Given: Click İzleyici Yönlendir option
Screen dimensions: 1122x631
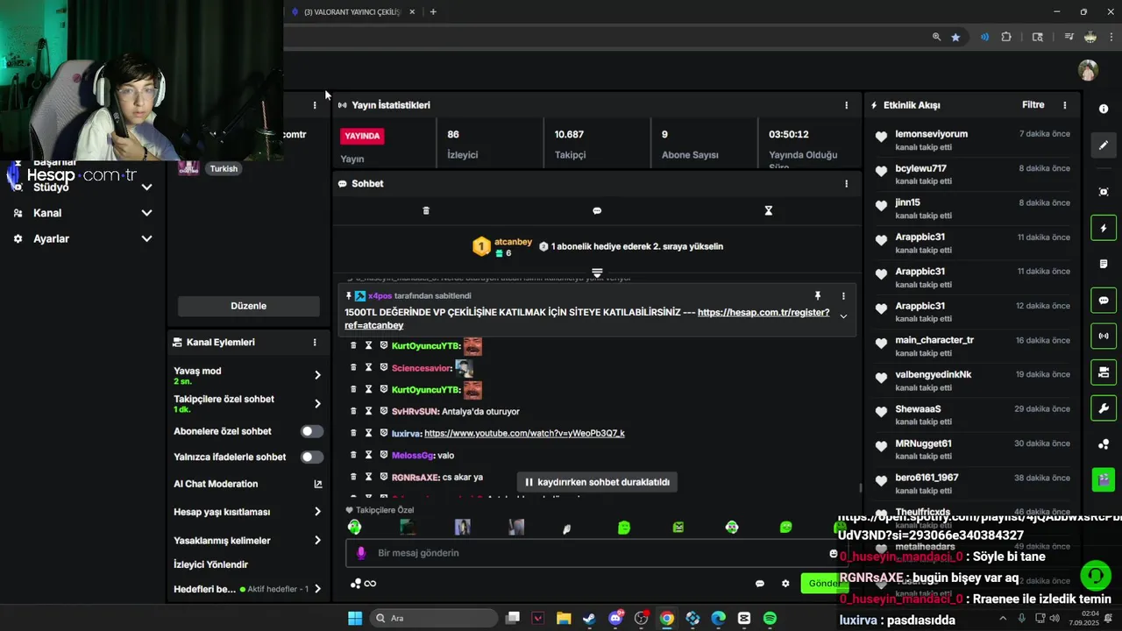Looking at the screenshot, I should [211, 565].
